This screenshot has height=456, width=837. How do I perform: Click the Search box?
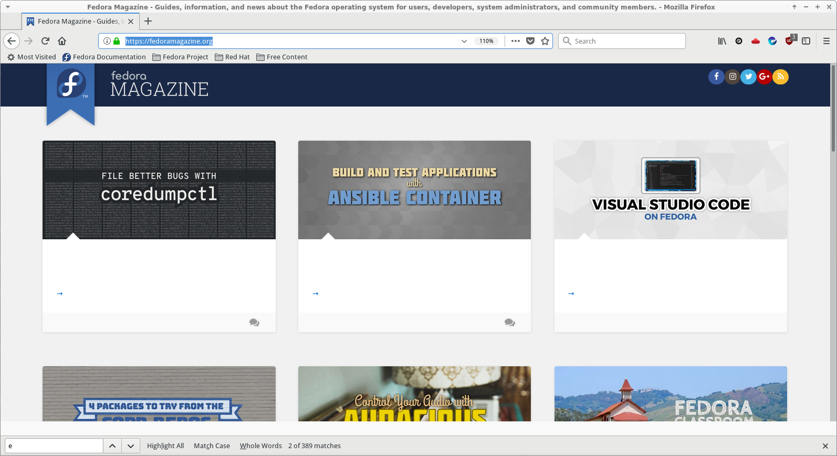click(622, 41)
